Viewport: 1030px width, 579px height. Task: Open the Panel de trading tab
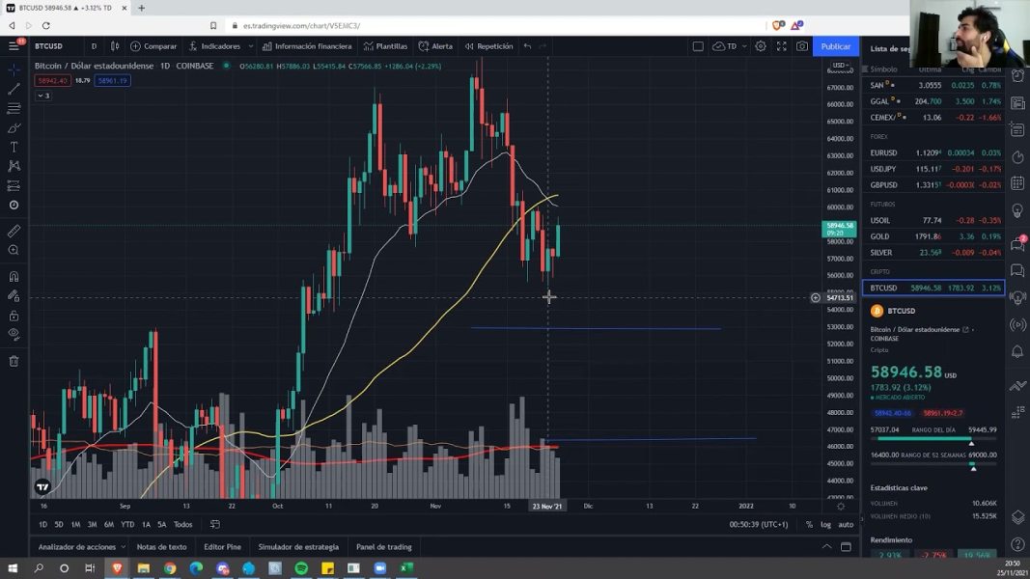[x=383, y=547]
